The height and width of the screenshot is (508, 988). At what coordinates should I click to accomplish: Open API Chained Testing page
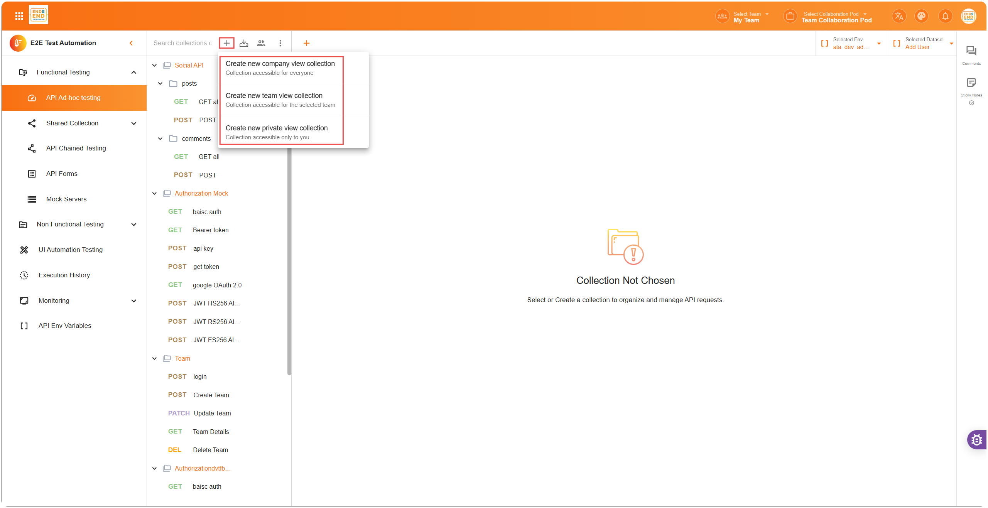pyautogui.click(x=76, y=148)
